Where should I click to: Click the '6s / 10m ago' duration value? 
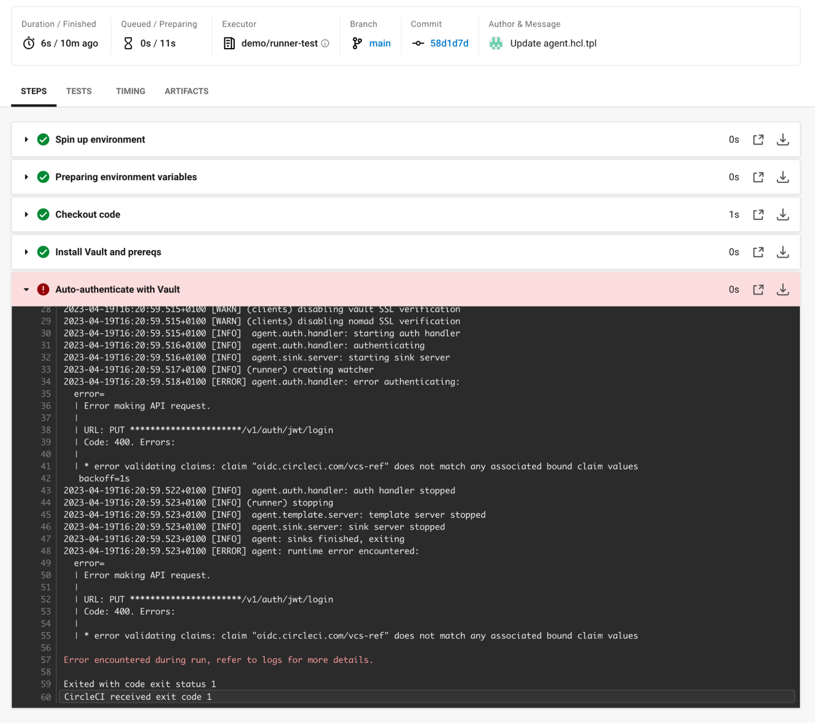tap(69, 43)
